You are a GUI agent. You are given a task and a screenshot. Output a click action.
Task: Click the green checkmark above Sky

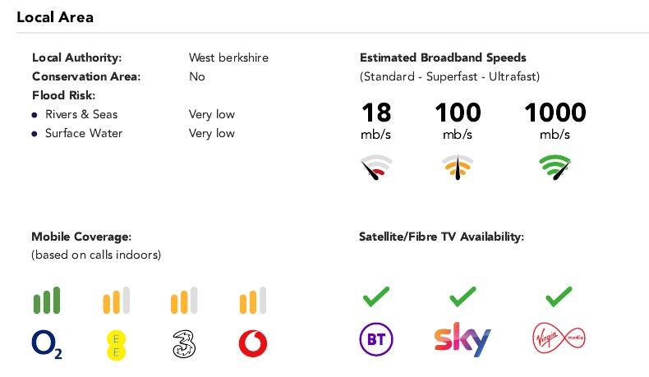(x=463, y=295)
